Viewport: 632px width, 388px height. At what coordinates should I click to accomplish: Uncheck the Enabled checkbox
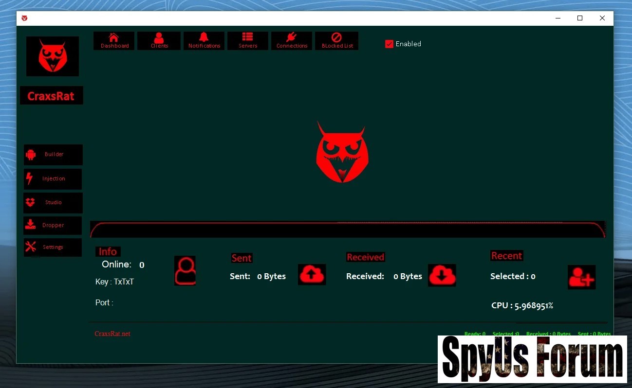tap(389, 44)
